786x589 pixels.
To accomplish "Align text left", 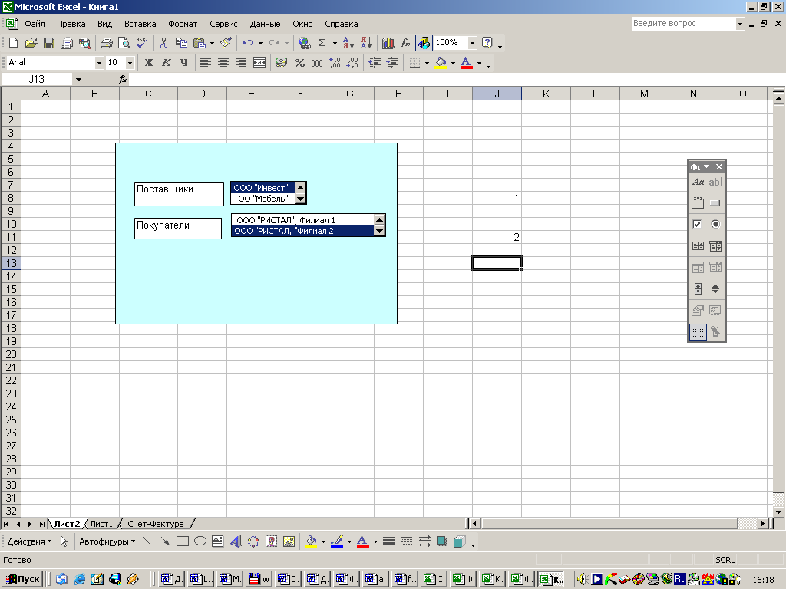I will pyautogui.click(x=206, y=63).
